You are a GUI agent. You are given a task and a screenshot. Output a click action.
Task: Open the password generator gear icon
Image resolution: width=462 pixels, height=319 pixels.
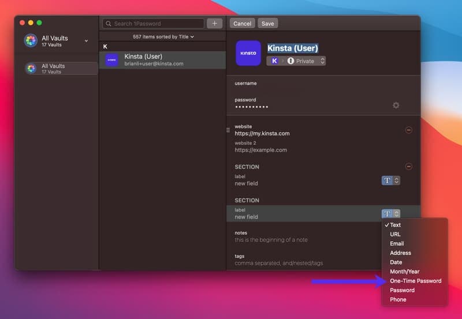pyautogui.click(x=396, y=105)
